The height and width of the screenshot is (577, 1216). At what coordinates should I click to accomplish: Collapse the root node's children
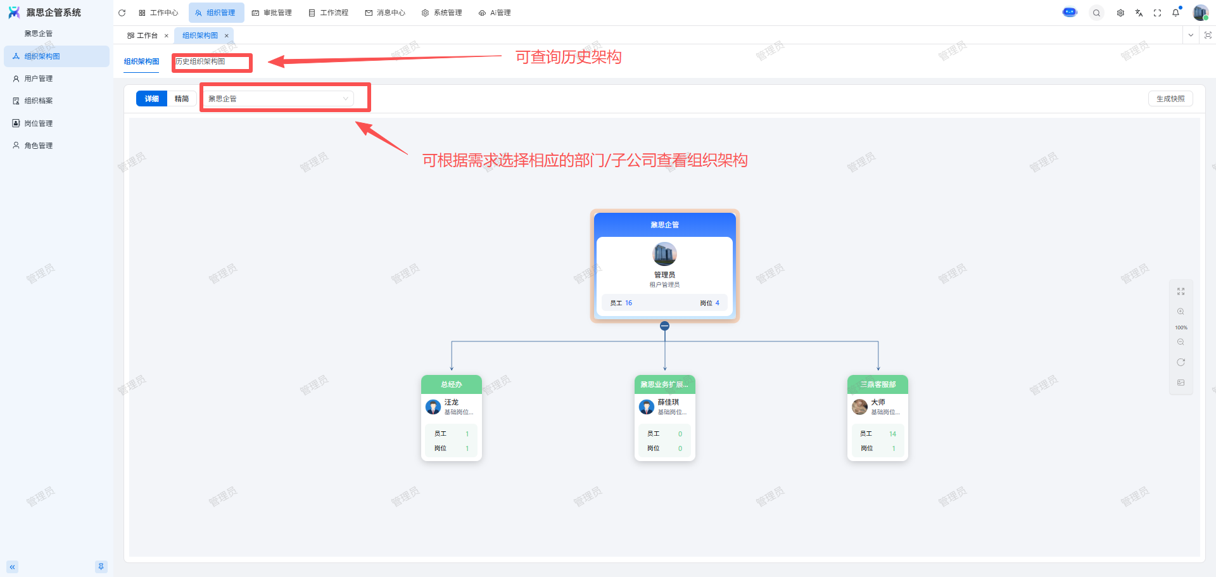664,326
